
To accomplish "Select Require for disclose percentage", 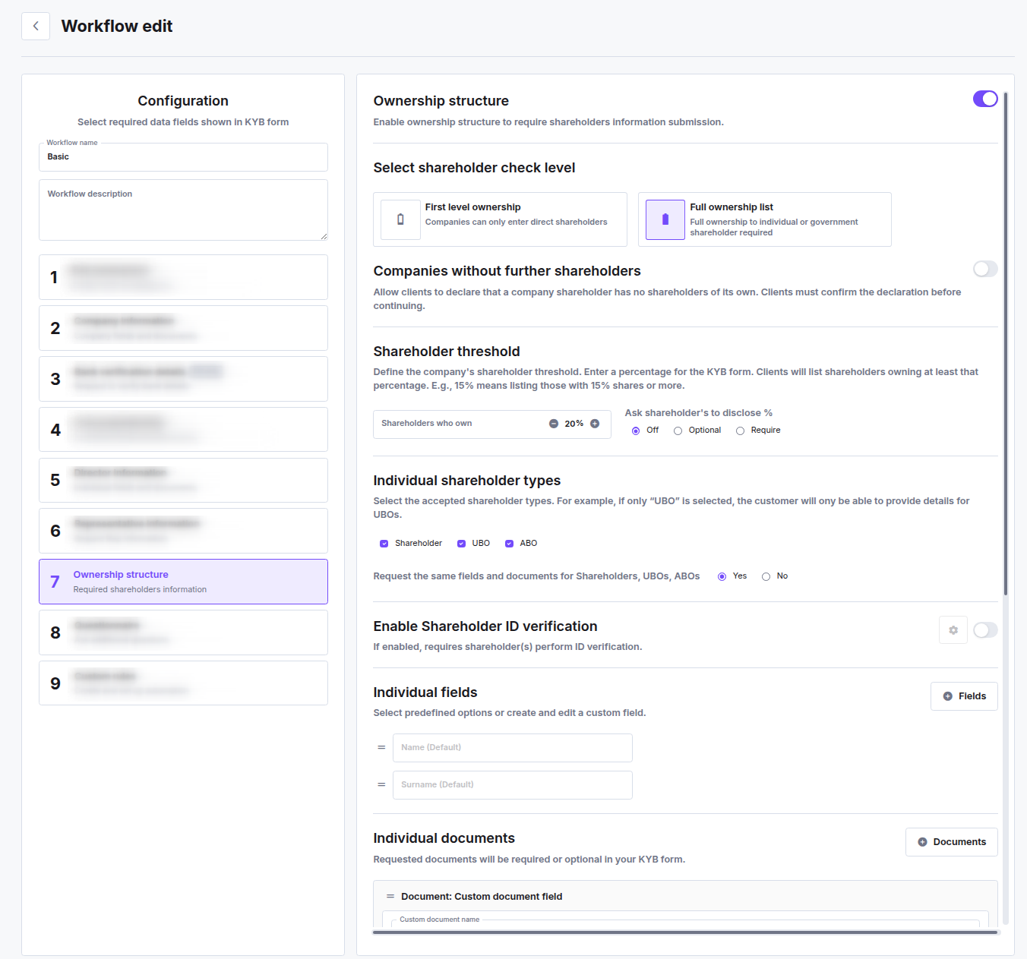I will point(740,431).
